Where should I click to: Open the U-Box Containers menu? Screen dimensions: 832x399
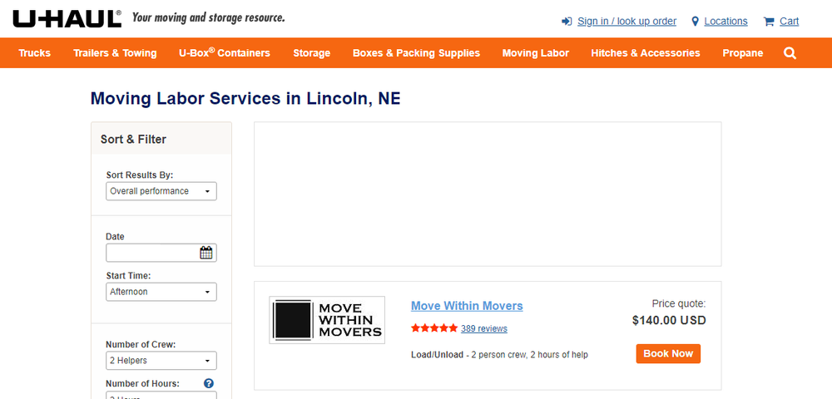[x=225, y=53]
